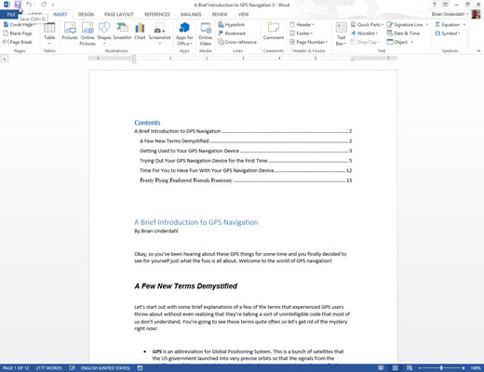Screen dimensions: 484x372
Task: Click the Contents heading in document
Action: coord(147,123)
